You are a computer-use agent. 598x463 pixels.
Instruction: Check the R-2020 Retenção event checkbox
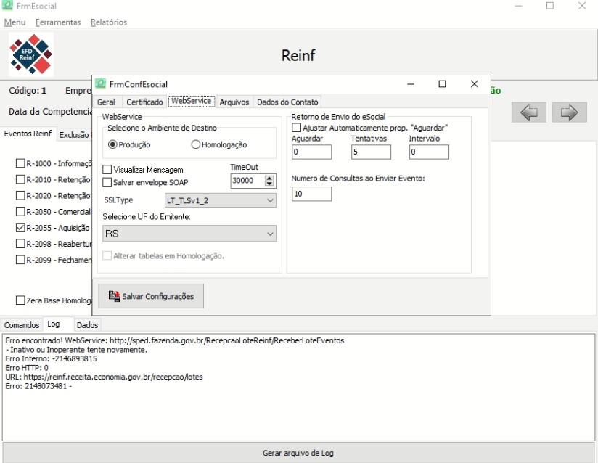point(20,196)
